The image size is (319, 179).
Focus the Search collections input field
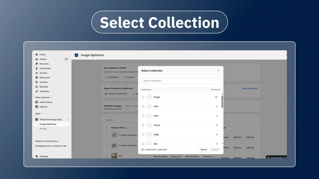(181, 81)
